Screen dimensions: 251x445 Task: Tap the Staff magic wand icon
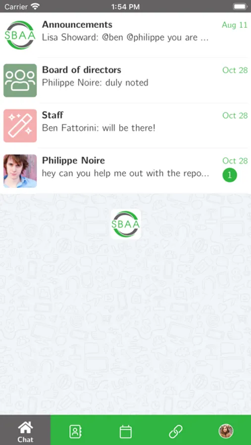click(x=20, y=126)
